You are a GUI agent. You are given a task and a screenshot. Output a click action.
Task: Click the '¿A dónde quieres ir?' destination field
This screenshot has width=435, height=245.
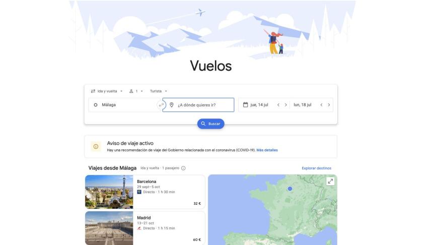(x=198, y=105)
